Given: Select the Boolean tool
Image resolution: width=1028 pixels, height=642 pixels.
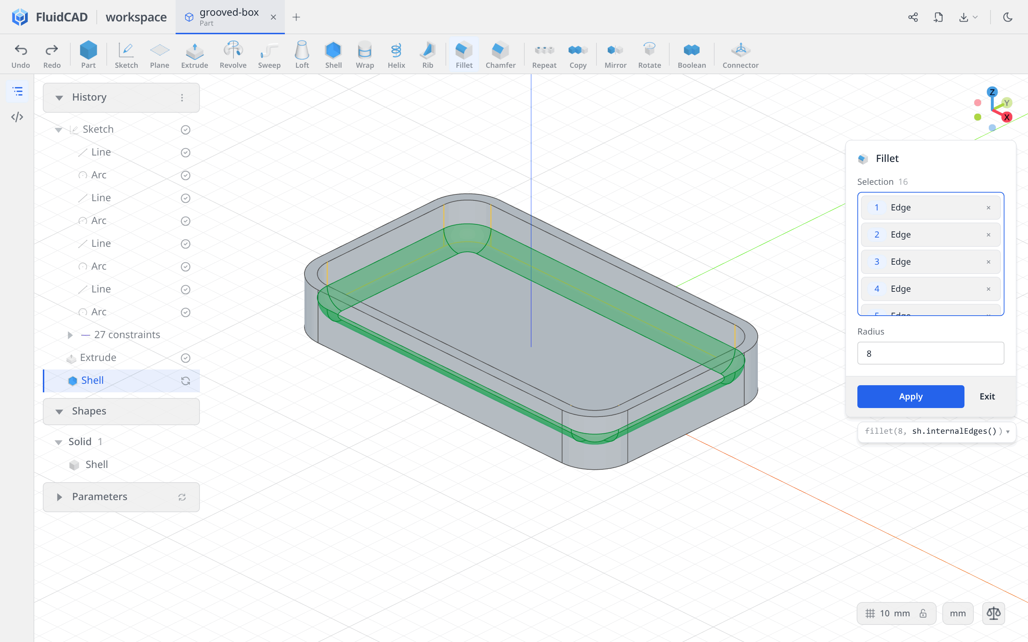Looking at the screenshot, I should (x=691, y=54).
